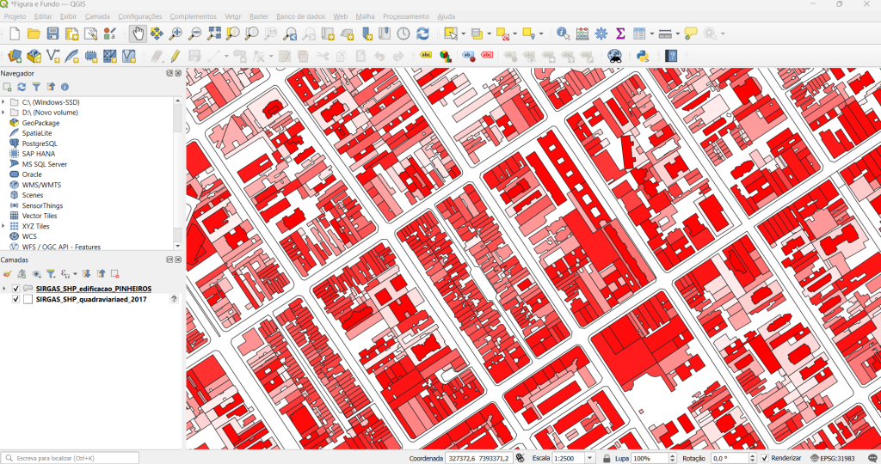Open the attribute table dropdown arrow
The width and height of the screenshot is (881, 464).
652,34
